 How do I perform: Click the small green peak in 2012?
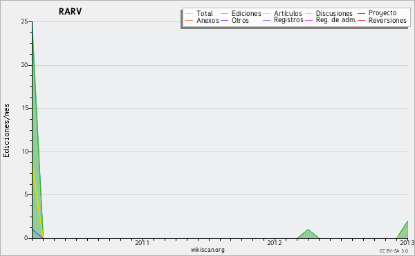coord(308,234)
